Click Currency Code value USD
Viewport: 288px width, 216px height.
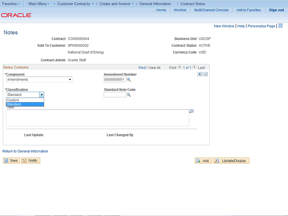(x=202, y=52)
